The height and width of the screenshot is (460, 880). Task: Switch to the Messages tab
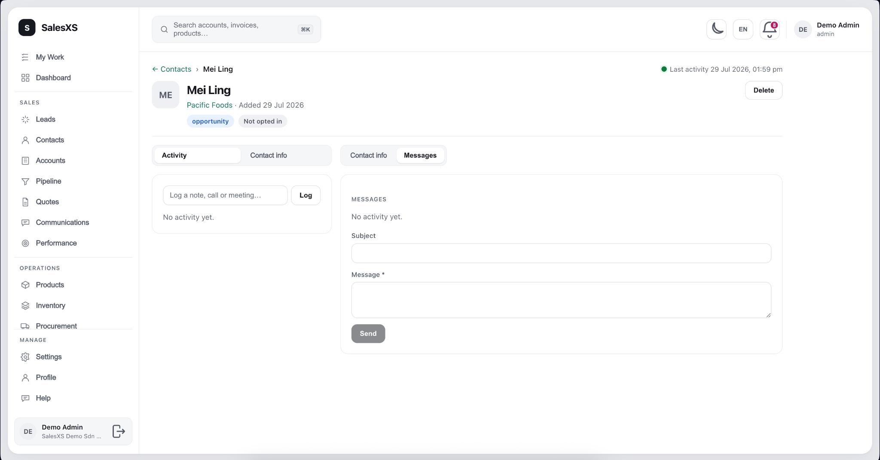[420, 155]
